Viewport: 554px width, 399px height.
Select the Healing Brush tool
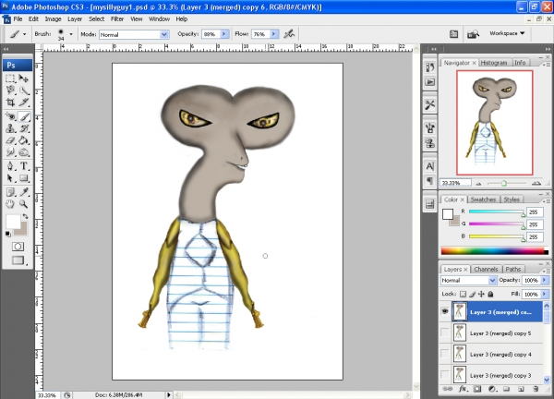click(x=10, y=116)
